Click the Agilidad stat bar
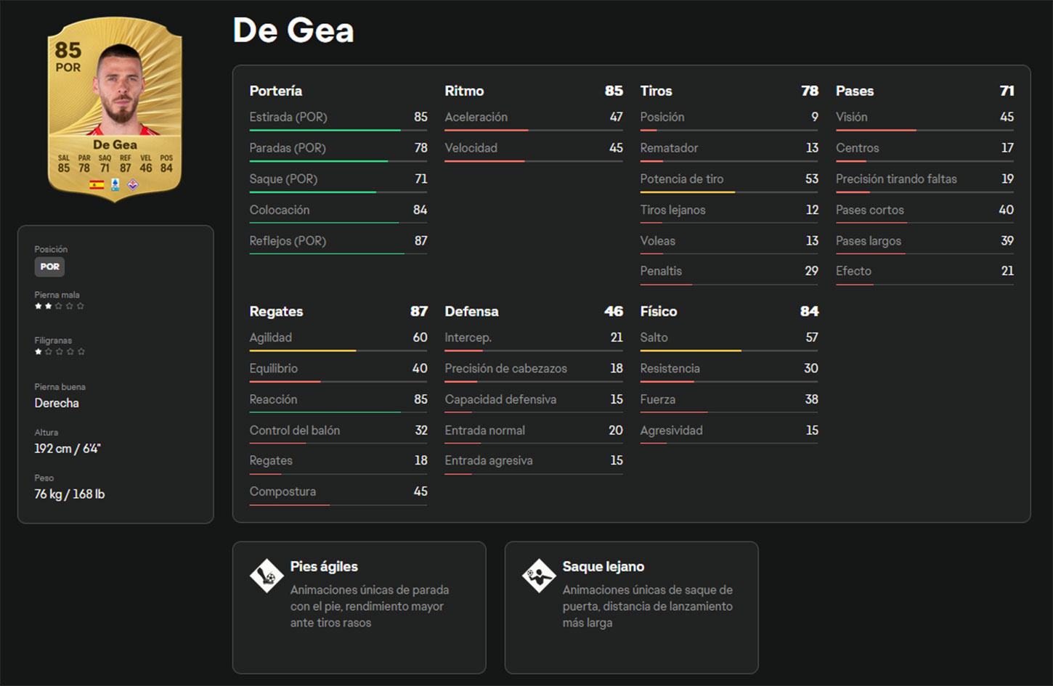This screenshot has width=1053, height=686. click(x=338, y=351)
